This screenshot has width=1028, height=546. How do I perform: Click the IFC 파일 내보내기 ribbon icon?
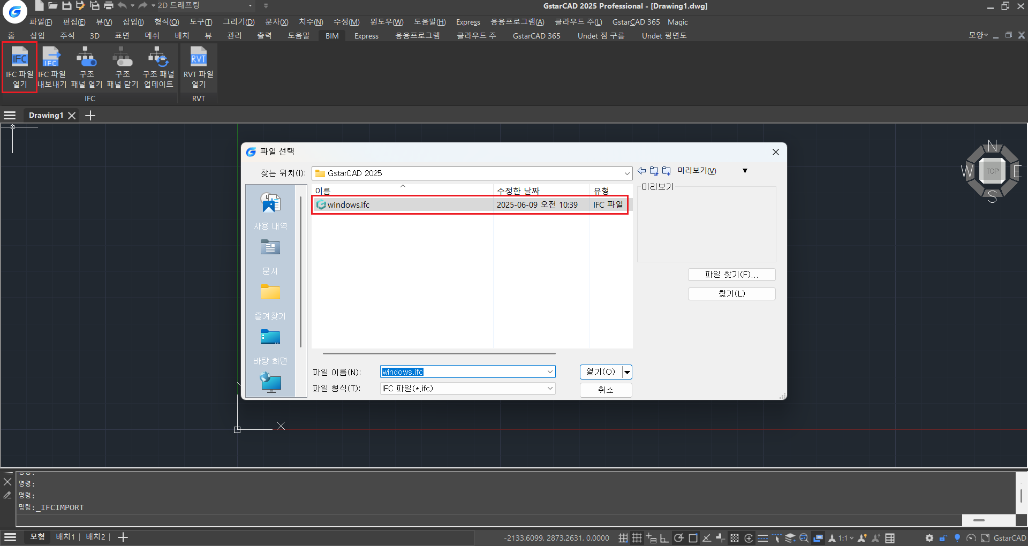(x=52, y=67)
